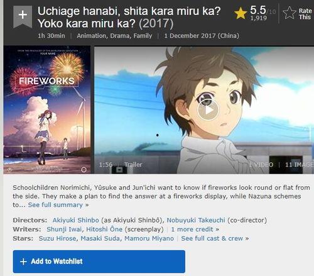
Task: Open writer Shunji Iwai's page
Action: click(64, 229)
